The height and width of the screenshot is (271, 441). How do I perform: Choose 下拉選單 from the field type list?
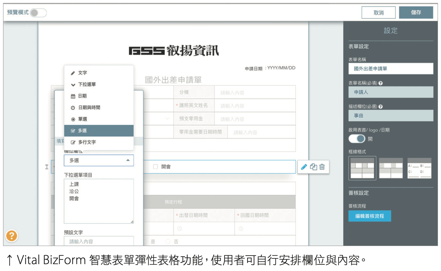pyautogui.click(x=87, y=84)
